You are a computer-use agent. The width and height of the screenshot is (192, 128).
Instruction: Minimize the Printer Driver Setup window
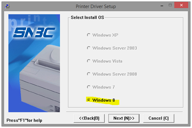(x=162, y=6)
